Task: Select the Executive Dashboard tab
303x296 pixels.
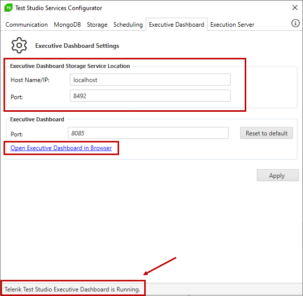Action: [176, 24]
